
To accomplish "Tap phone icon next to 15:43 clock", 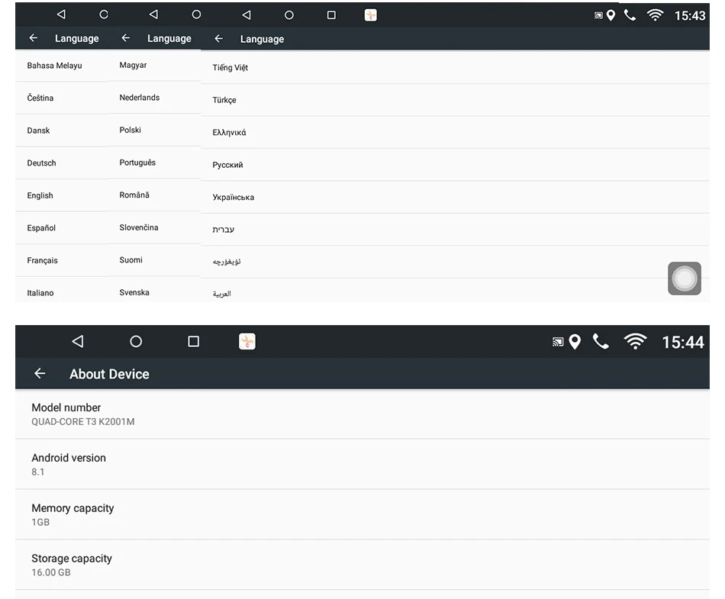I will [x=630, y=15].
